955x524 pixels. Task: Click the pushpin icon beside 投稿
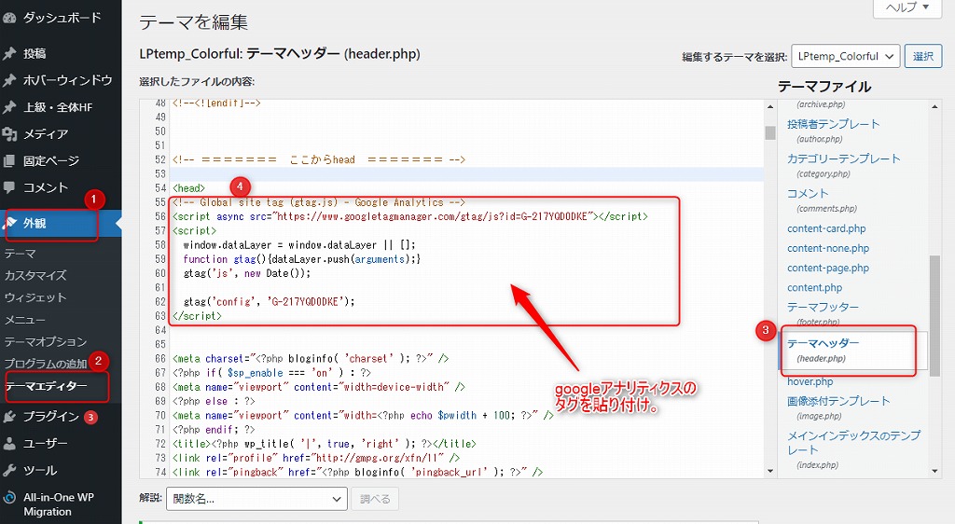point(10,53)
